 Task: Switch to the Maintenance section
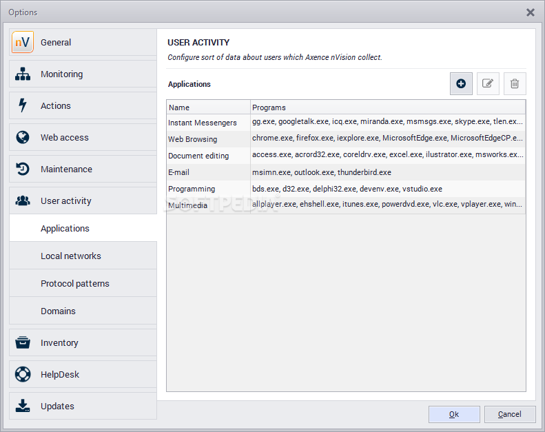pos(83,169)
